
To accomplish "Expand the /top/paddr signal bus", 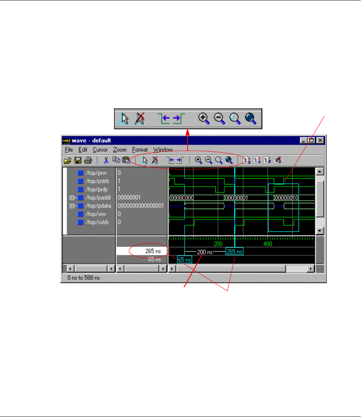I will [72, 198].
